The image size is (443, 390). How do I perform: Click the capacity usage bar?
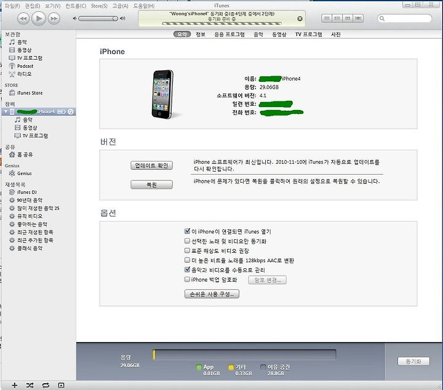(x=244, y=354)
